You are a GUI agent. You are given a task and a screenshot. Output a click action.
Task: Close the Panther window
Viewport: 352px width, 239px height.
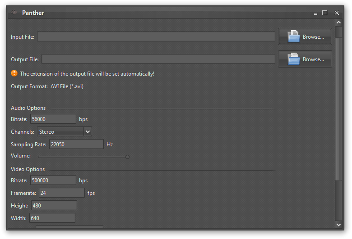[337, 13]
